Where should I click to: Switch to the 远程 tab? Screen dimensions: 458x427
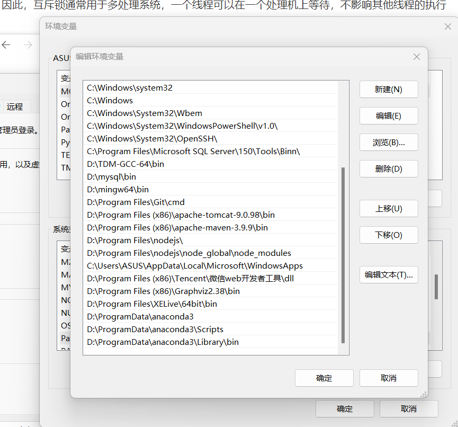(15, 106)
